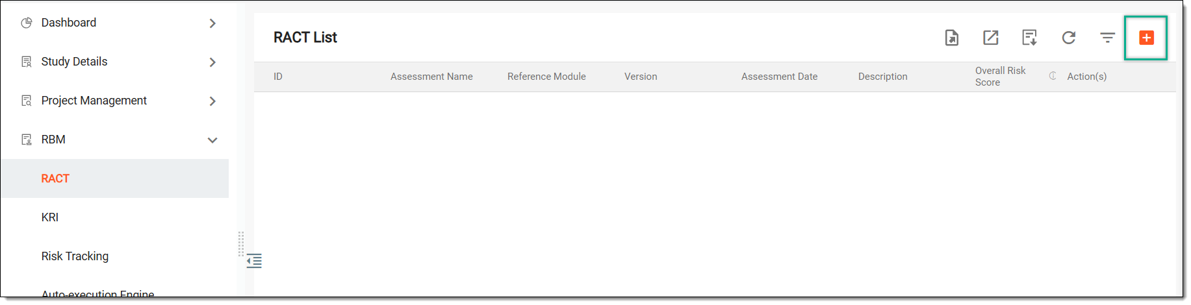
Task: Click the sidebar resize dotted handle
Action: [x=241, y=244]
